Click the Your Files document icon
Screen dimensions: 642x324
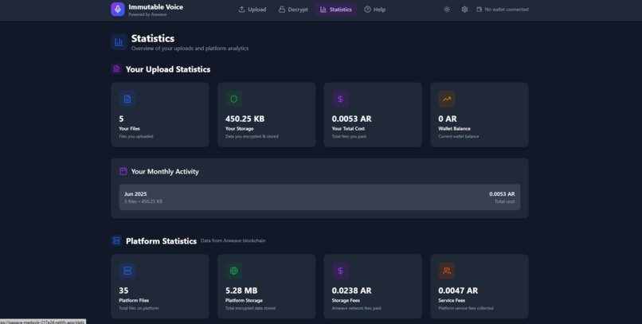tap(127, 99)
